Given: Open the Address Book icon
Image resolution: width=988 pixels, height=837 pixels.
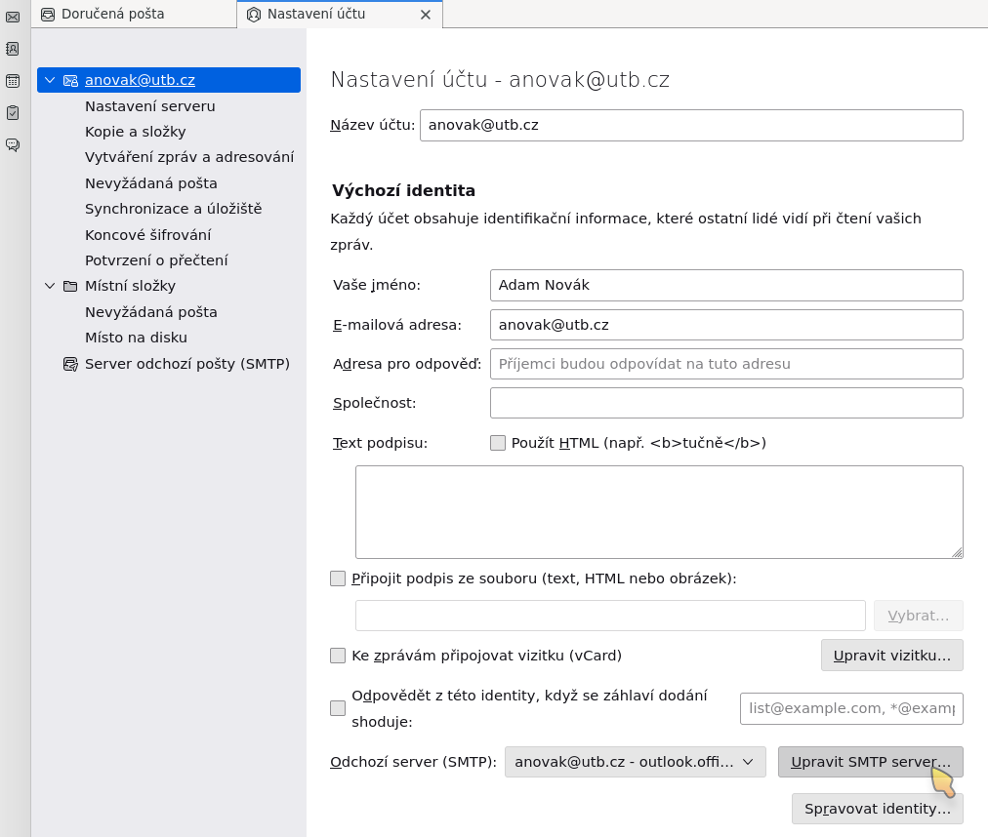Looking at the screenshot, I should pos(13,49).
